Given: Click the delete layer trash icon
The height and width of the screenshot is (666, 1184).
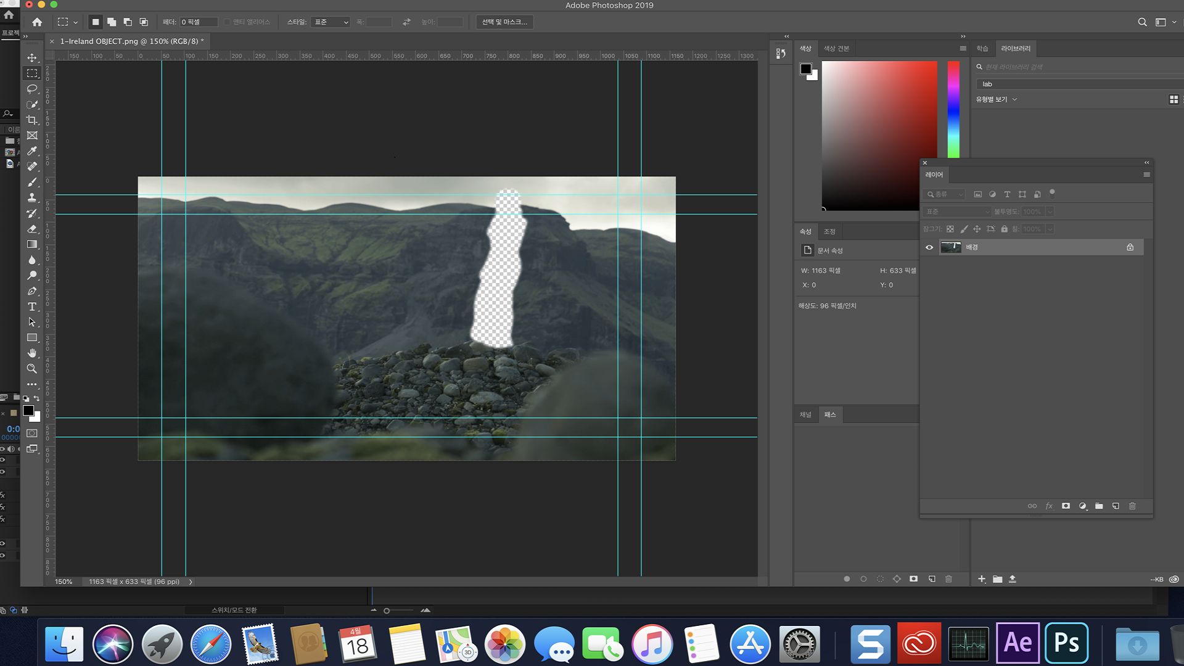Looking at the screenshot, I should (1132, 506).
